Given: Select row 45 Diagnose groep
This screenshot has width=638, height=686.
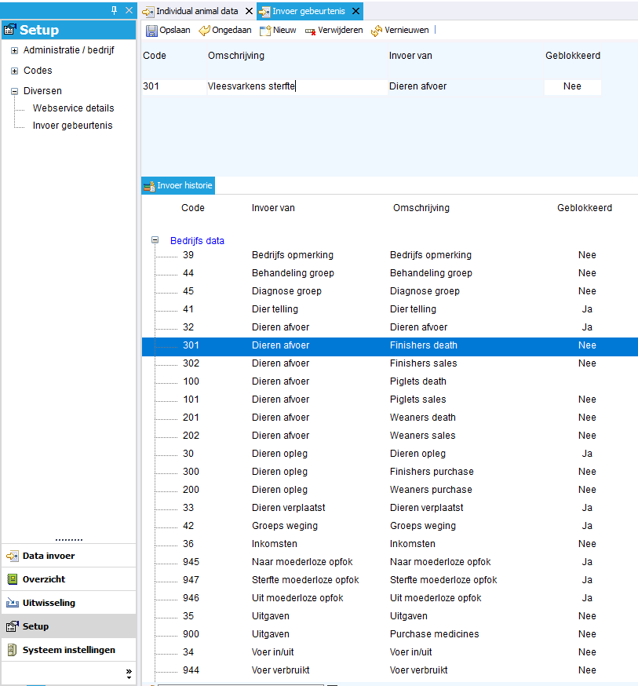Looking at the screenshot, I should click(x=389, y=291).
